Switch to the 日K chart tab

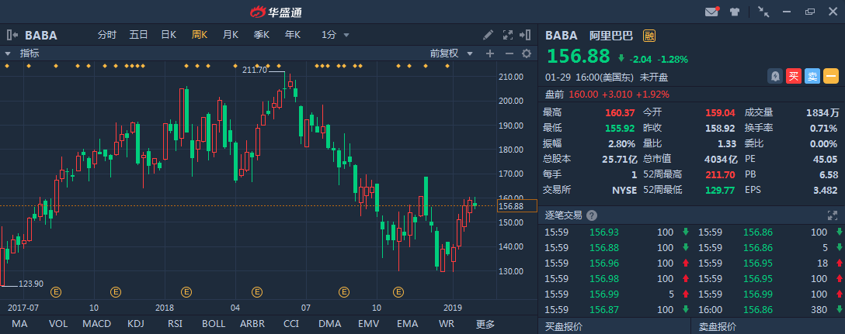tap(169, 35)
